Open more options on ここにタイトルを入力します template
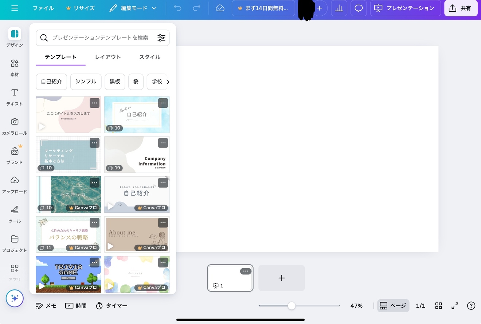481x324 pixels. pos(95,103)
